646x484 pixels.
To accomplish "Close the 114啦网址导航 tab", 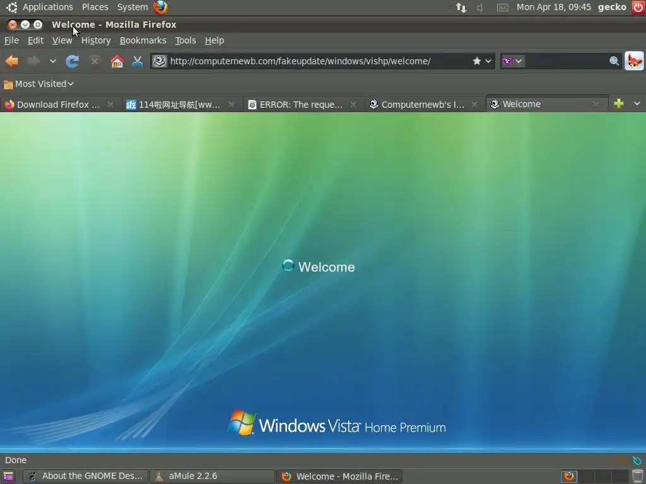I will (x=232, y=105).
